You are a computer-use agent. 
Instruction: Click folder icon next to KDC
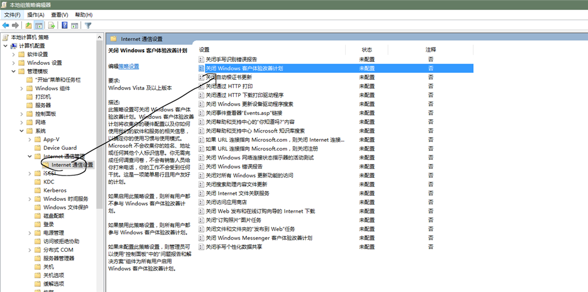pos(37,181)
